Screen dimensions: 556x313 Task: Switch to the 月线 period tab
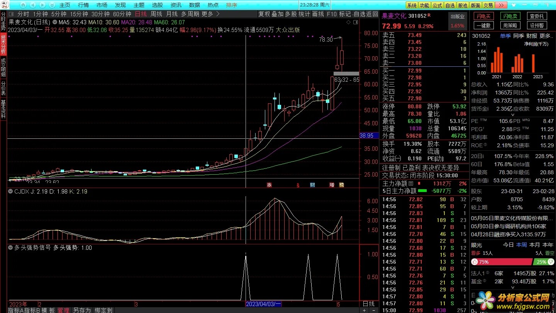coord(171,14)
